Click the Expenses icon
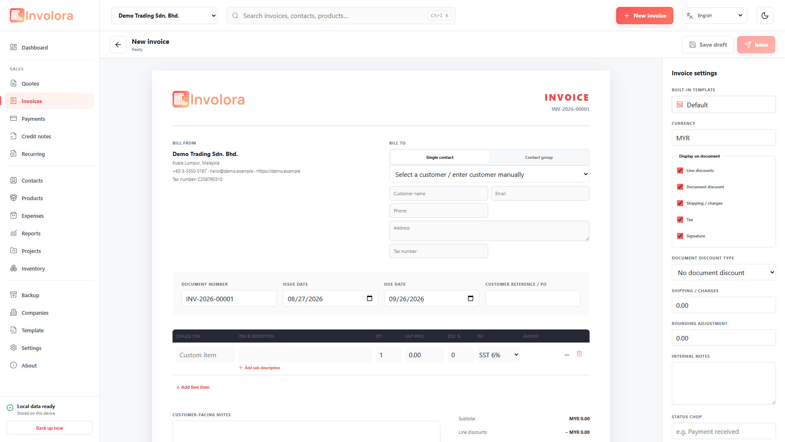 [x=13, y=216]
